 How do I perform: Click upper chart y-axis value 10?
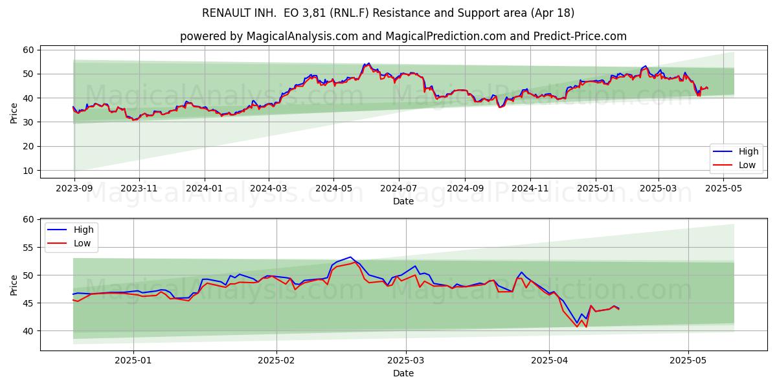click(28, 171)
